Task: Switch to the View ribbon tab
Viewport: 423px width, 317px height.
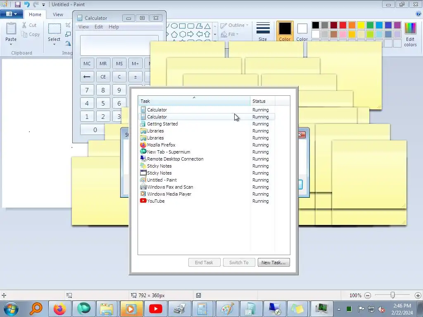Action: click(58, 14)
